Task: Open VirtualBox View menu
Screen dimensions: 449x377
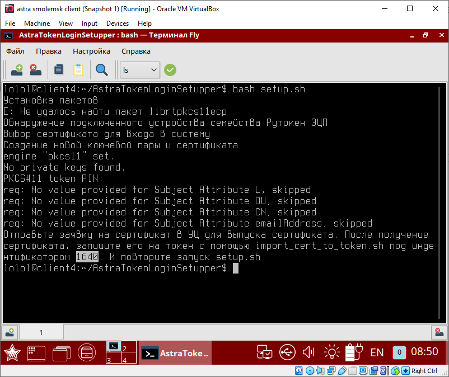Action: coord(66,23)
